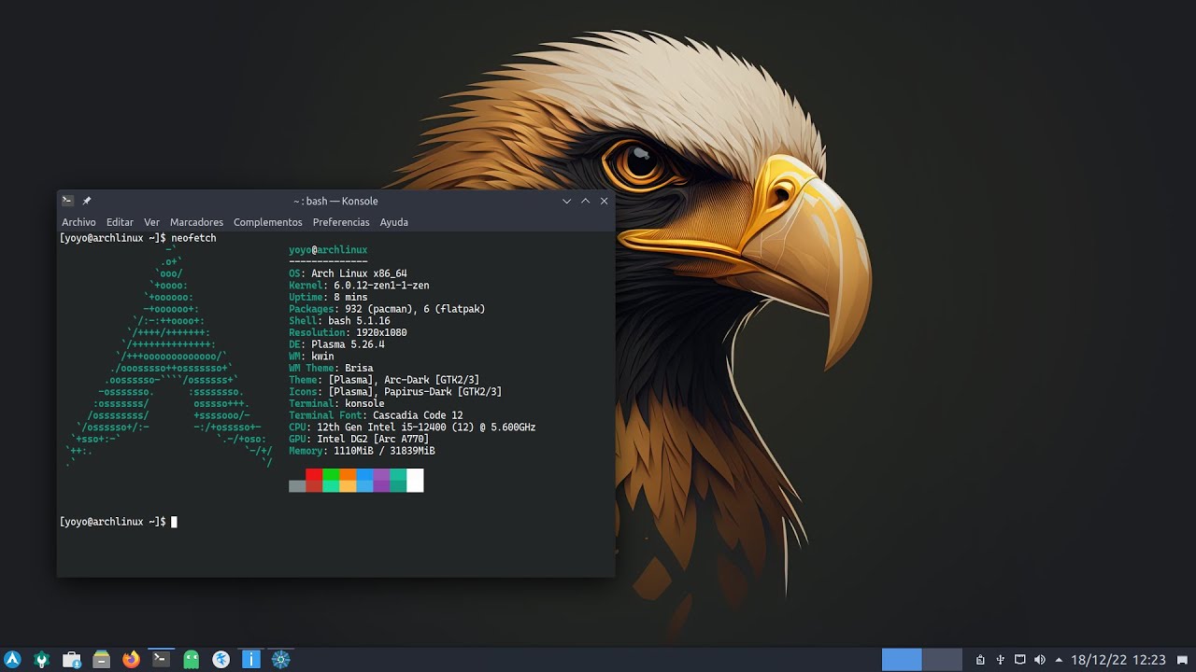Show hidden system tray icons
1196x672 pixels.
point(1060,660)
